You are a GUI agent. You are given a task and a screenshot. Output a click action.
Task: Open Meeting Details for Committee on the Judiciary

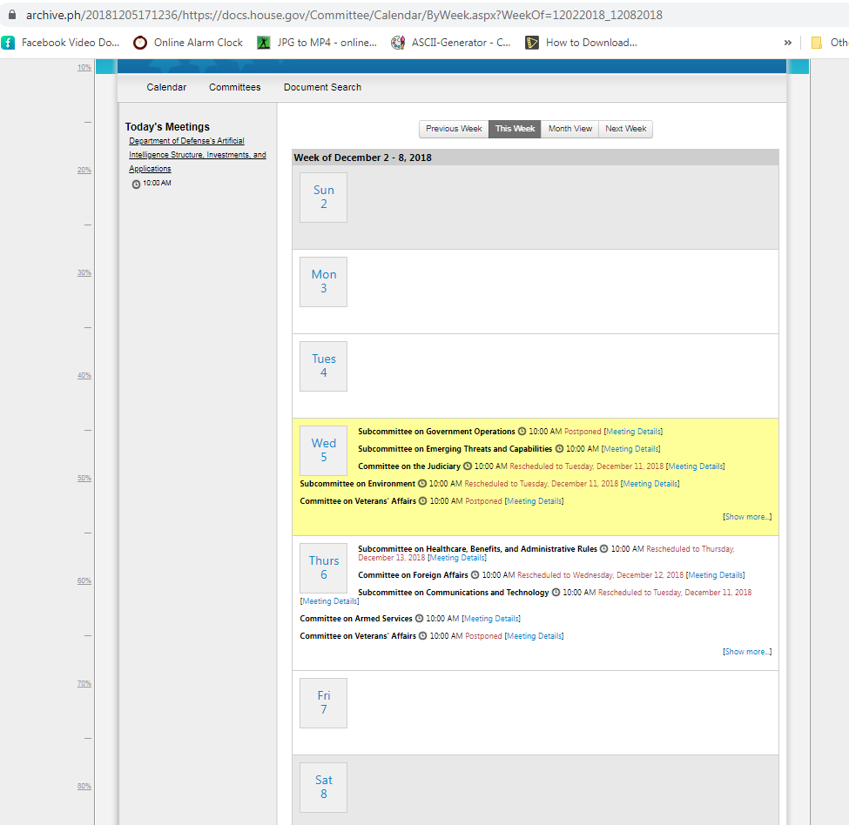[695, 466]
